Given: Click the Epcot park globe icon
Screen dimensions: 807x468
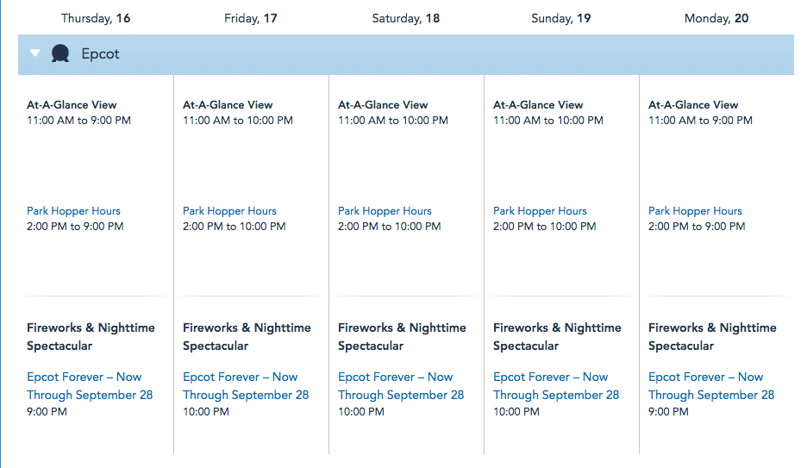Looking at the screenshot, I should 60,54.
